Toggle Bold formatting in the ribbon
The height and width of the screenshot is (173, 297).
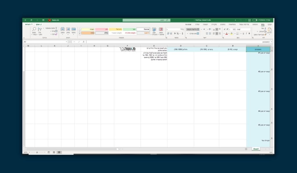249,34
